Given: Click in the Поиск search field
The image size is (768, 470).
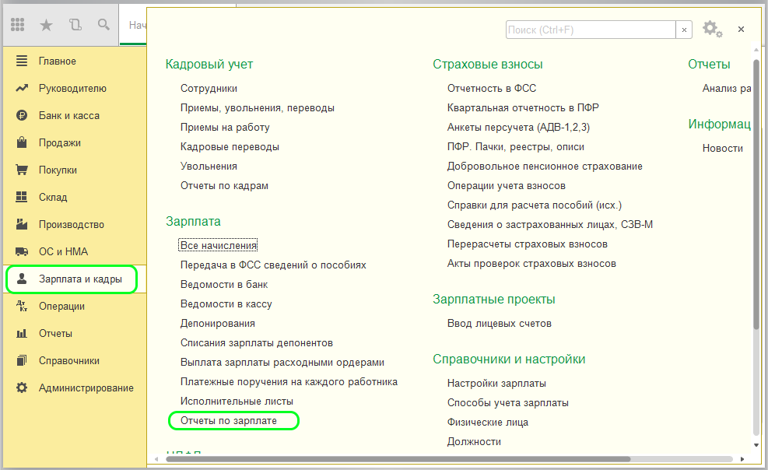Looking at the screenshot, I should click(589, 30).
